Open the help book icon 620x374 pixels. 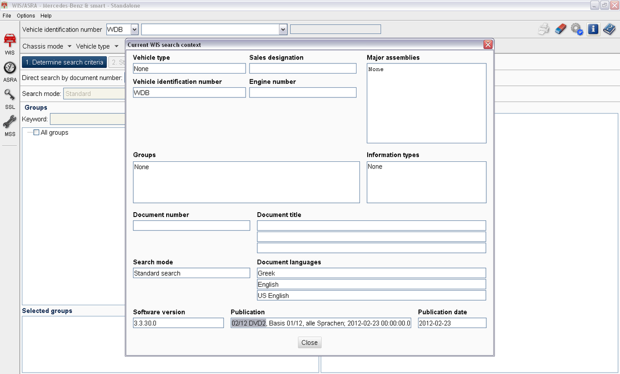(609, 29)
